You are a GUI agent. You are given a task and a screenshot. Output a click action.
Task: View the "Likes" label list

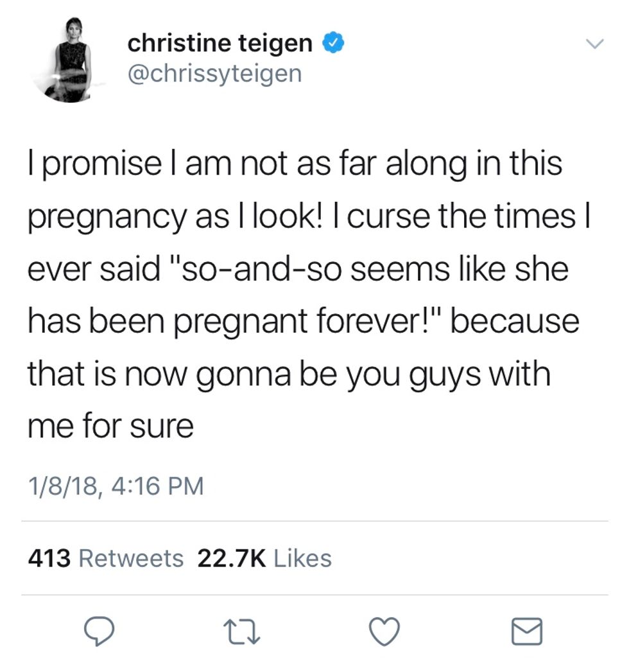(x=302, y=558)
